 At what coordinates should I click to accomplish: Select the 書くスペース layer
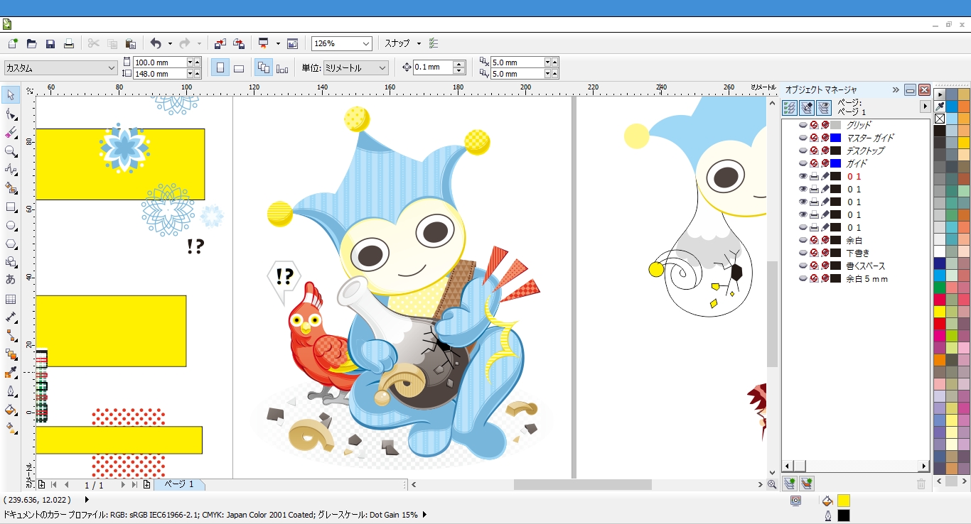pyautogui.click(x=865, y=266)
